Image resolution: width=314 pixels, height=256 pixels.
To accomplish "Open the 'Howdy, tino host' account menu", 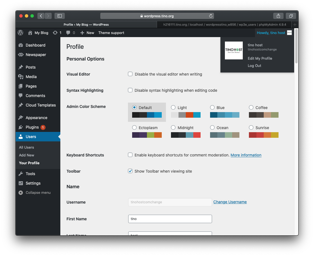I will click(x=271, y=33).
